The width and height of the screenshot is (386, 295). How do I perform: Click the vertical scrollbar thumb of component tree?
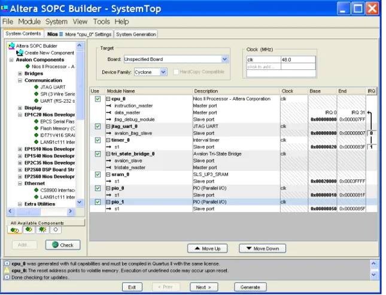point(80,85)
